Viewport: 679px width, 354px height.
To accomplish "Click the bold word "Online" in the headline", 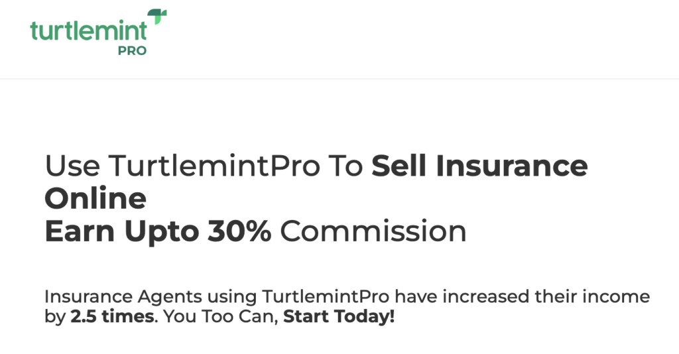I will tap(95, 199).
